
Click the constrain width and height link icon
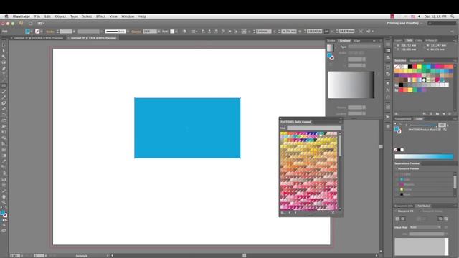pyautogui.click(x=326, y=32)
